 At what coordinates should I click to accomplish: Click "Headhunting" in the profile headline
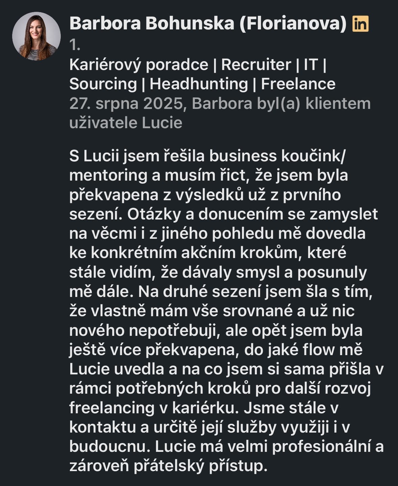[x=198, y=84]
